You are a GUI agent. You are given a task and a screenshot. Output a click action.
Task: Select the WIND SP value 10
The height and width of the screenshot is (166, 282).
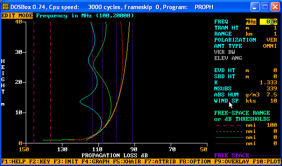273,101
